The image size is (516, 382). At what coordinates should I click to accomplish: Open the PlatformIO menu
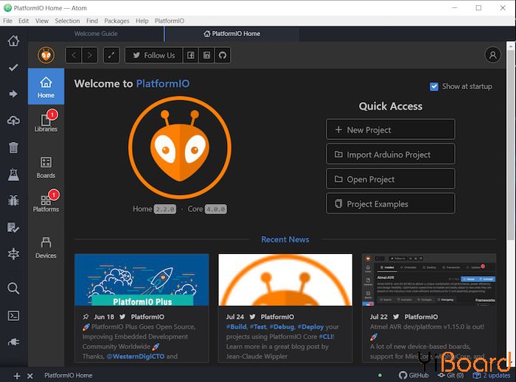(170, 21)
